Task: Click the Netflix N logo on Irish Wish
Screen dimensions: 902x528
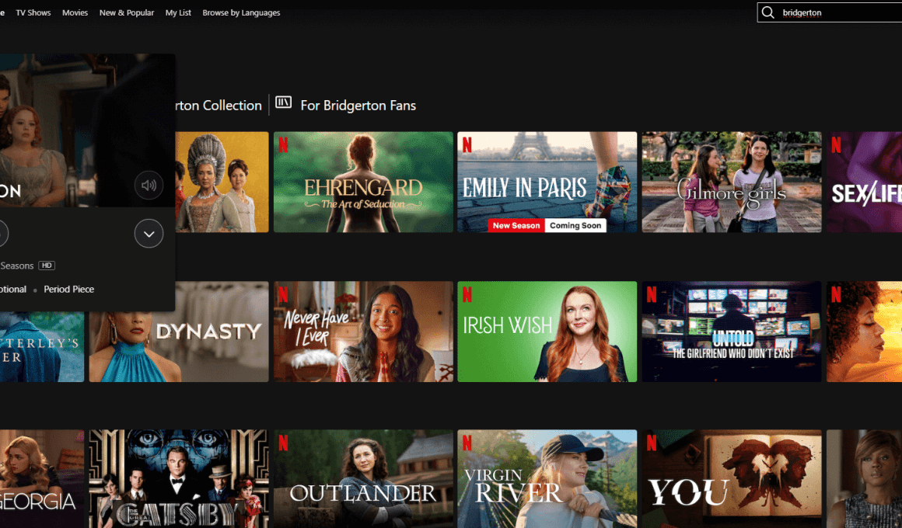Action: [x=467, y=294]
